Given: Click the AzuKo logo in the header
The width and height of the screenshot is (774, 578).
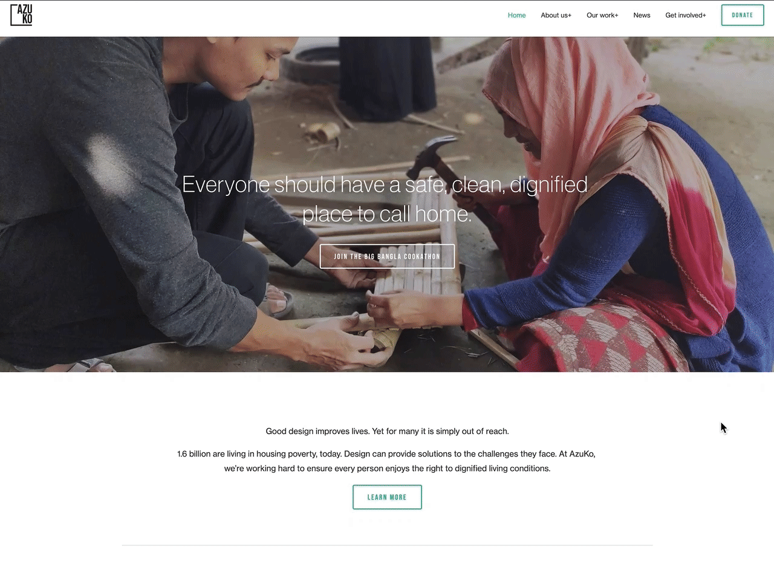Looking at the screenshot, I should (x=21, y=15).
